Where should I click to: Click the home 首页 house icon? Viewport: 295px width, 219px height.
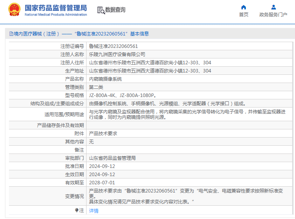pyautogui.click(x=244, y=7)
